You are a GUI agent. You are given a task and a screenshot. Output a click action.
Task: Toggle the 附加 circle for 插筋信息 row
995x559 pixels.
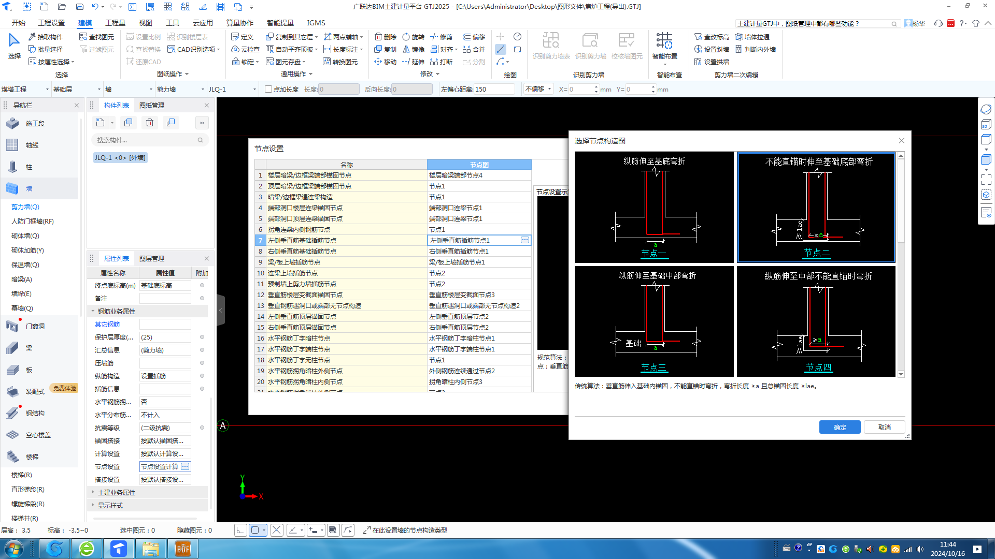tap(202, 389)
